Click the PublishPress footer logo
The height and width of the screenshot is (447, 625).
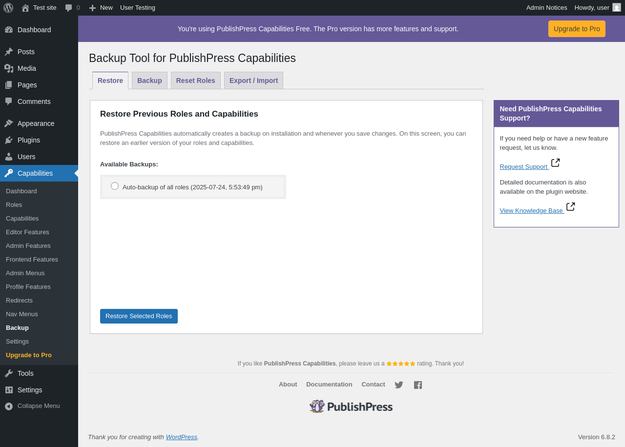click(x=351, y=406)
